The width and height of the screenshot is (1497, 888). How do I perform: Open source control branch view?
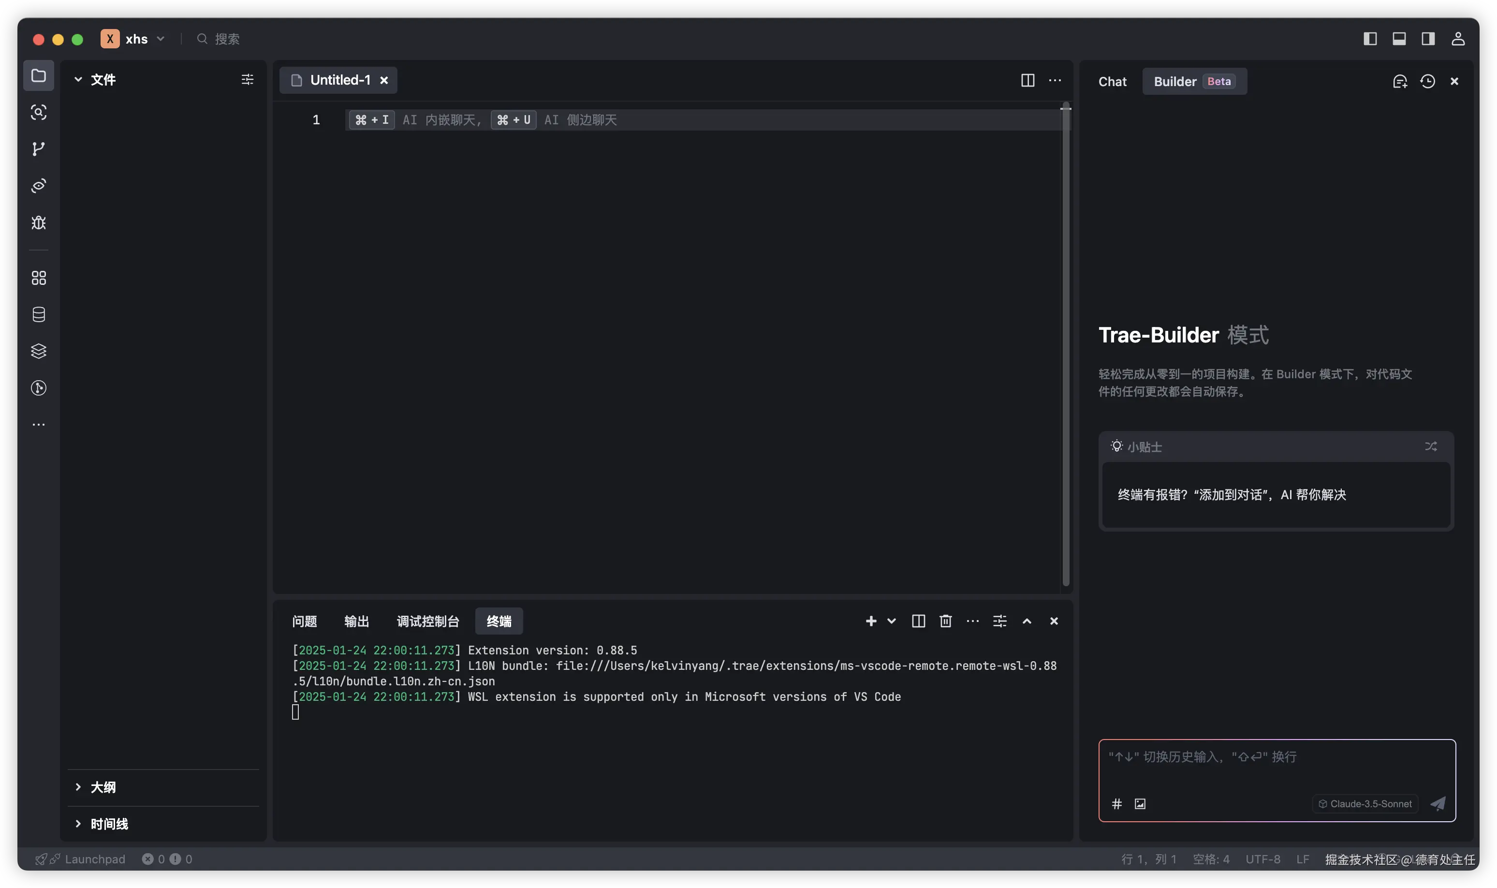click(x=38, y=149)
